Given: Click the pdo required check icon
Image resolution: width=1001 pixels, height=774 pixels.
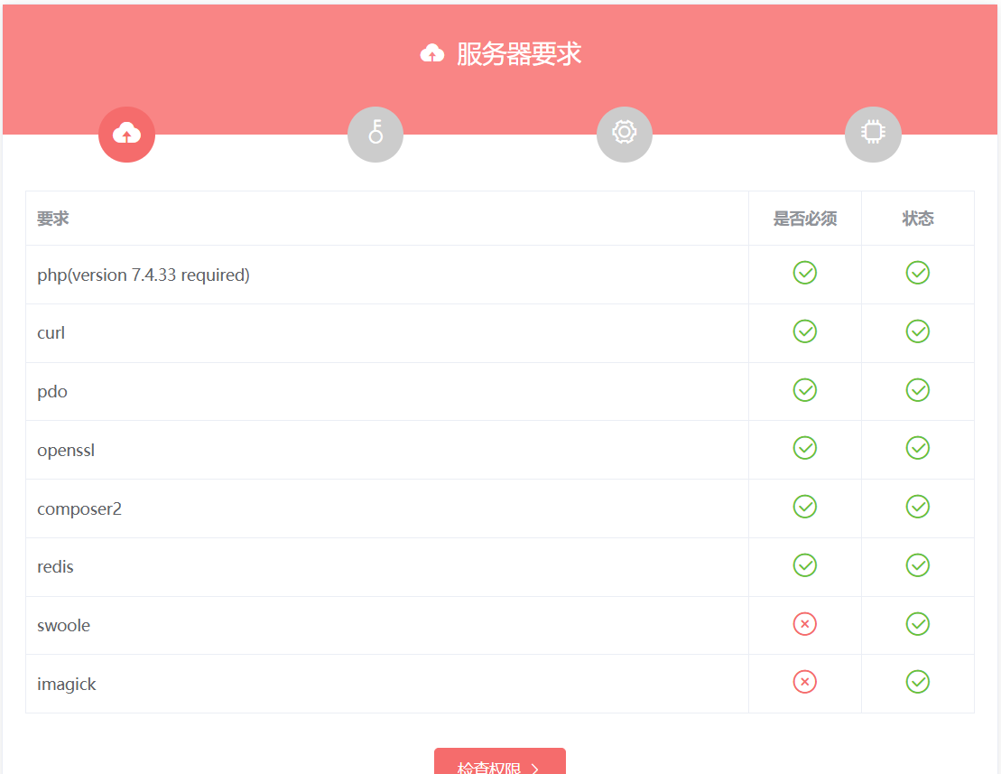Looking at the screenshot, I should [804, 390].
